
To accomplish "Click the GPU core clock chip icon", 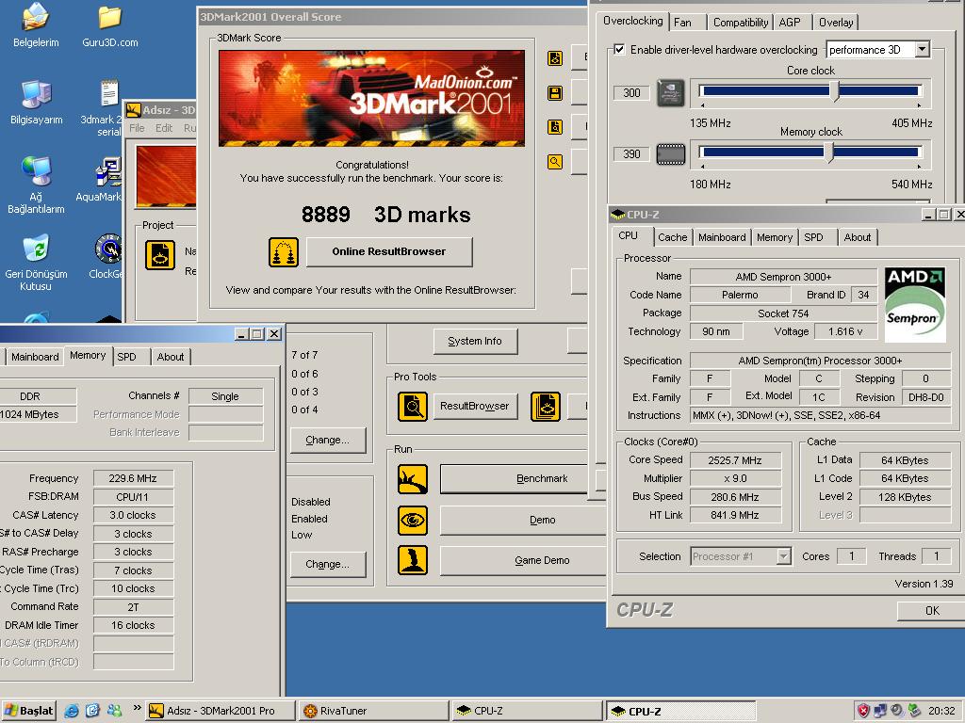I will [x=670, y=93].
